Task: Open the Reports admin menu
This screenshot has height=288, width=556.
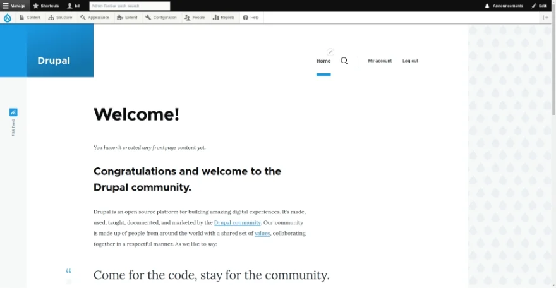Action: pos(224,17)
